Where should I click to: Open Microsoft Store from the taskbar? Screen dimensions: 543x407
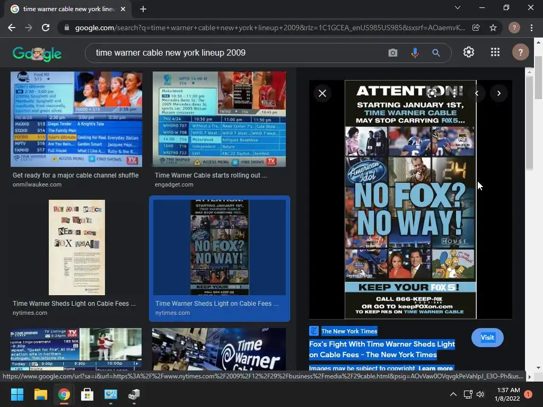[x=87, y=394]
